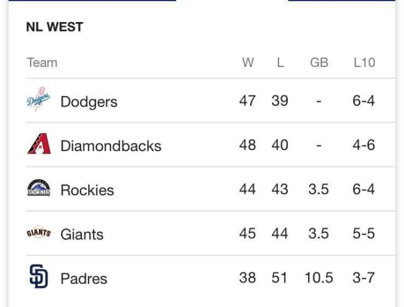This screenshot has height=307, width=404.
Task: Click the Diamondbacks team logo
Action: pos(38,144)
